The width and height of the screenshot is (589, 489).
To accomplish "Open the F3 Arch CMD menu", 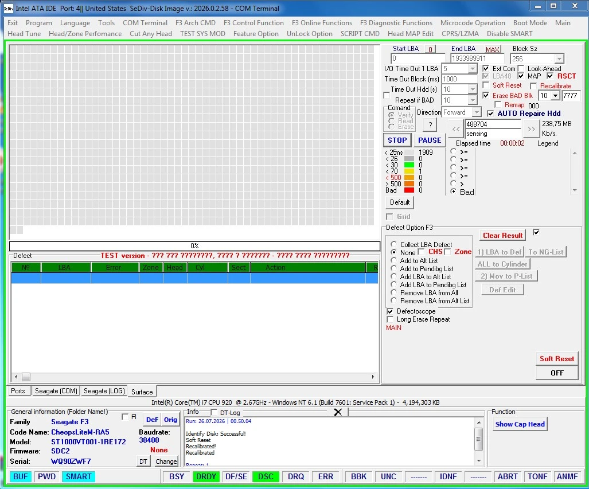I will [x=196, y=23].
